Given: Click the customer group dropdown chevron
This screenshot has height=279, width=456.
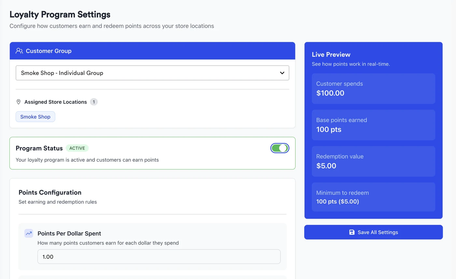Looking at the screenshot, I should pos(282,73).
